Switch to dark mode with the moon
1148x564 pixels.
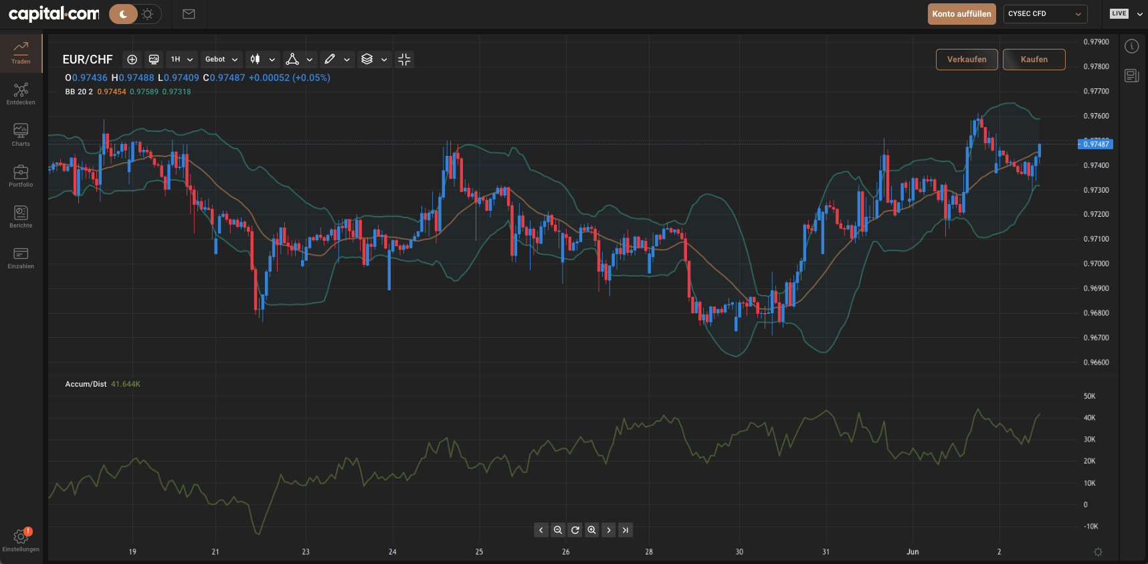pyautogui.click(x=123, y=14)
